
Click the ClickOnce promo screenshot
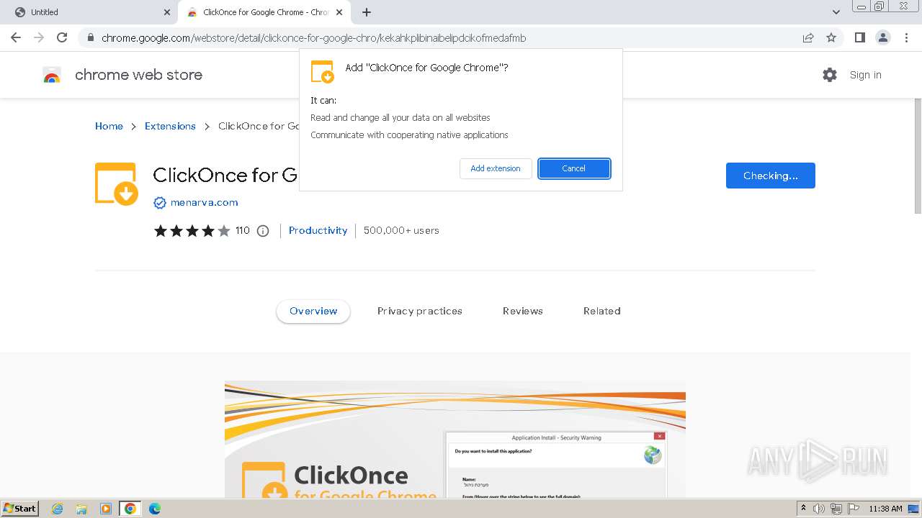(455, 440)
